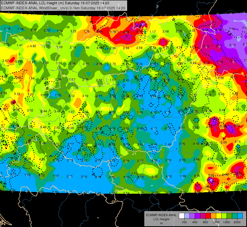The width and height of the screenshot is (247, 227).
Task: Click the wind shear value 2.67
Action: tap(6, 61)
